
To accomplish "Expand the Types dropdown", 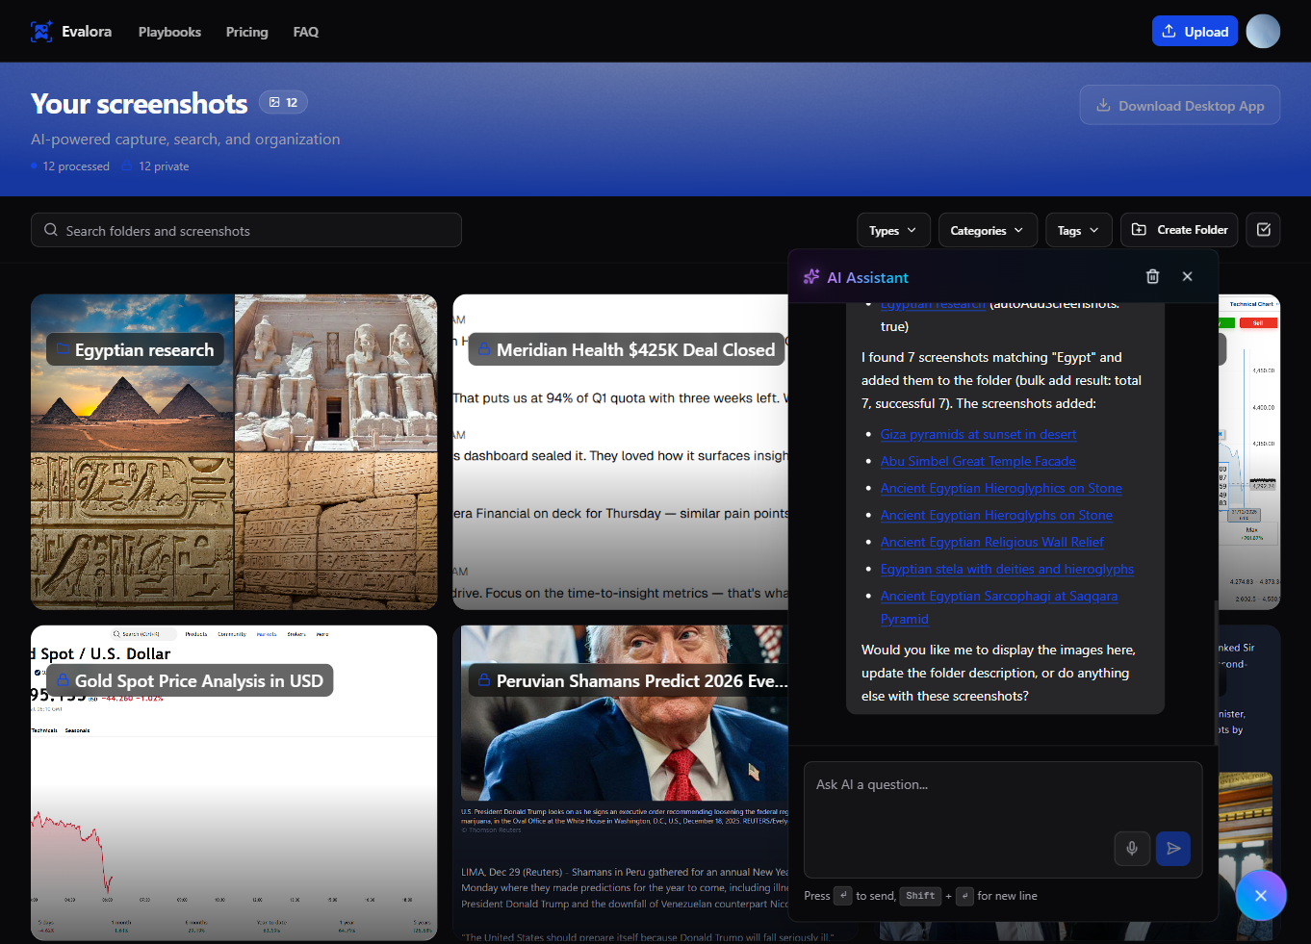I will pos(893,230).
